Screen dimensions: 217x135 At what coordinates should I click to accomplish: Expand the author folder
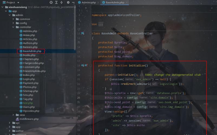pos(9,131)
